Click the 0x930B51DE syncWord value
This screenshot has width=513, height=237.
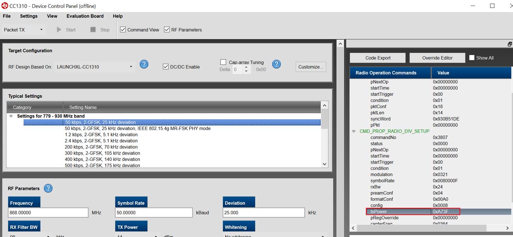click(446, 119)
